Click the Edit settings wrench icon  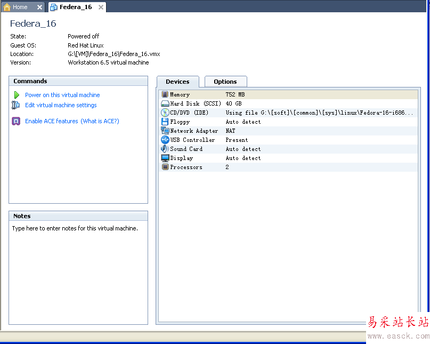pos(15,105)
